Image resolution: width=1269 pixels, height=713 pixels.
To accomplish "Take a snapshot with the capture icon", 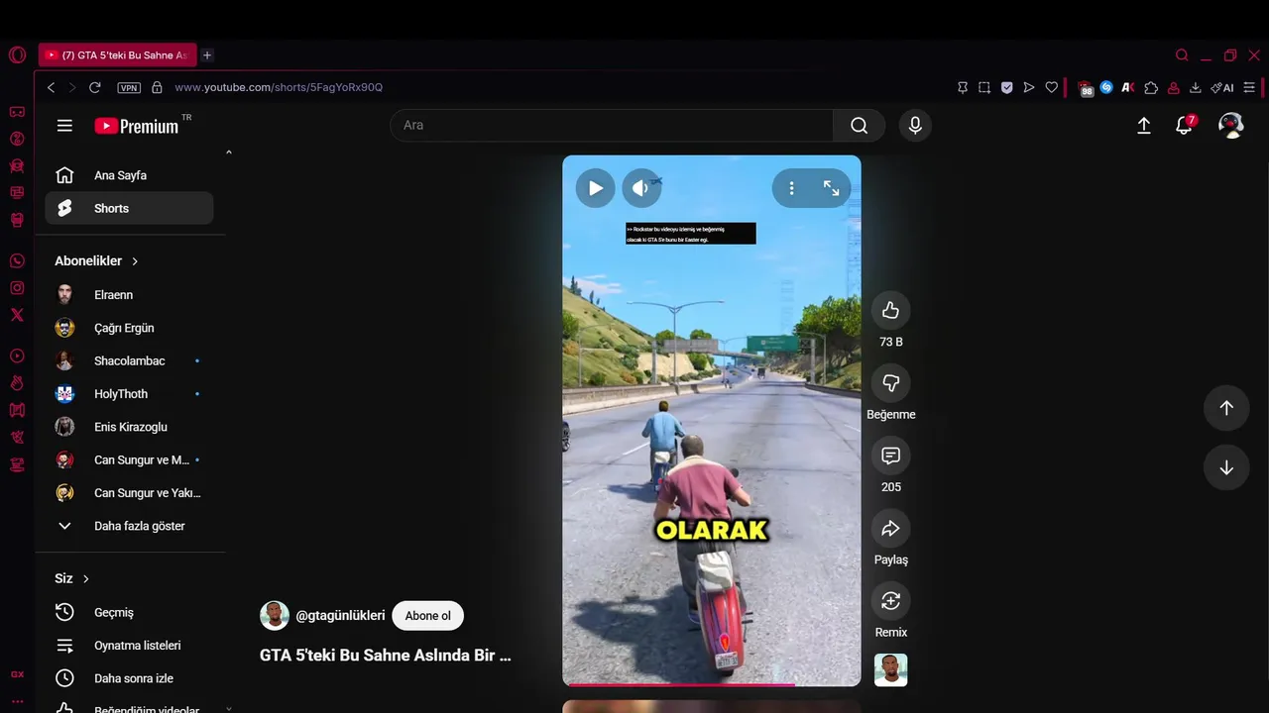I will pos(984,87).
